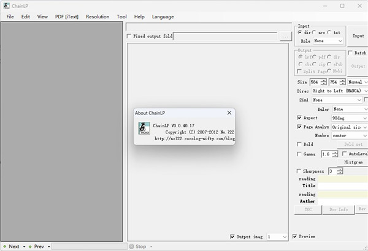Uncheck the Page Analys checkbox
368x251 pixels.
point(299,127)
